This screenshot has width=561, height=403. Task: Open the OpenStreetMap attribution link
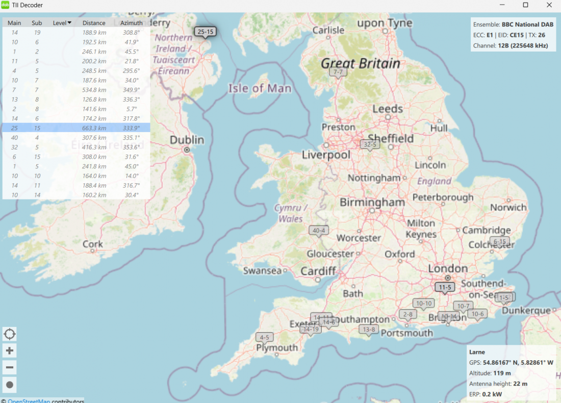29,401
